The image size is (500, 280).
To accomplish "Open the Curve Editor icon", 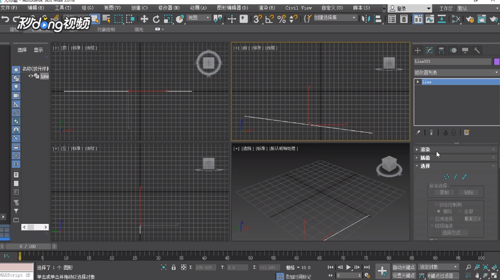I will coord(430,19).
